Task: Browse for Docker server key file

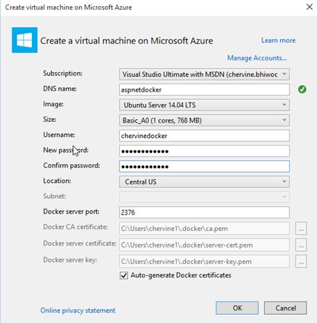Action: point(301,261)
